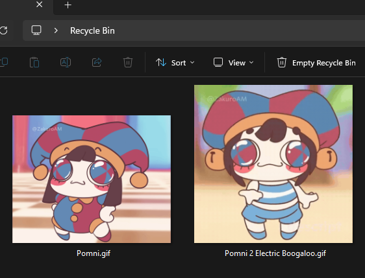Click the Paste clipboard icon

(34, 62)
